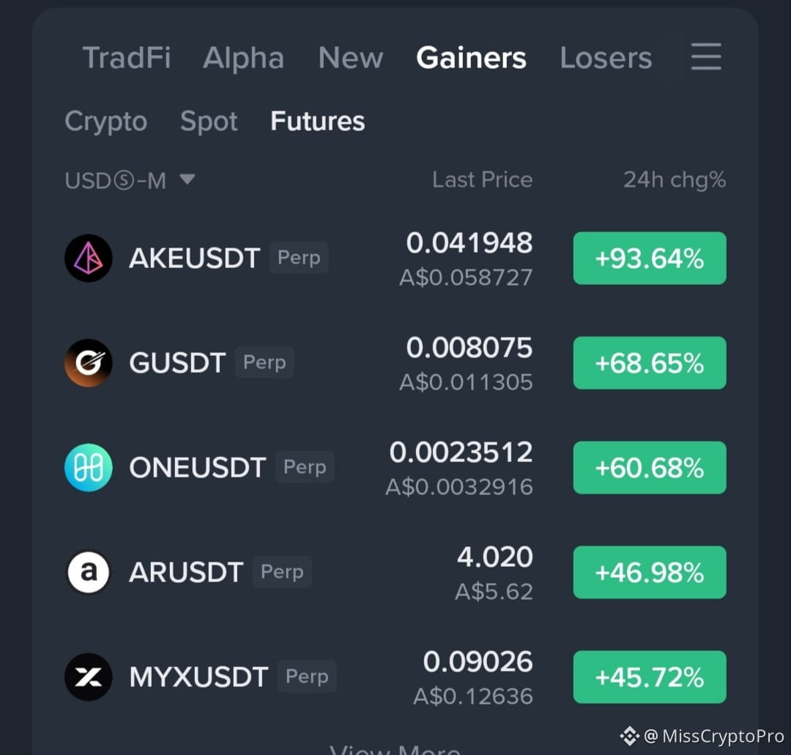Sort by the 24h chg% column
This screenshot has height=755, width=791.
[x=675, y=179]
